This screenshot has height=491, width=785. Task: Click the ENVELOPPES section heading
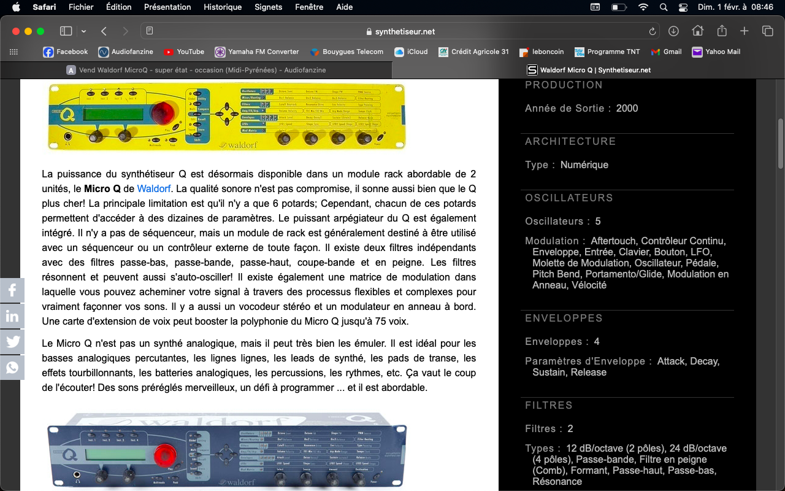click(x=564, y=319)
